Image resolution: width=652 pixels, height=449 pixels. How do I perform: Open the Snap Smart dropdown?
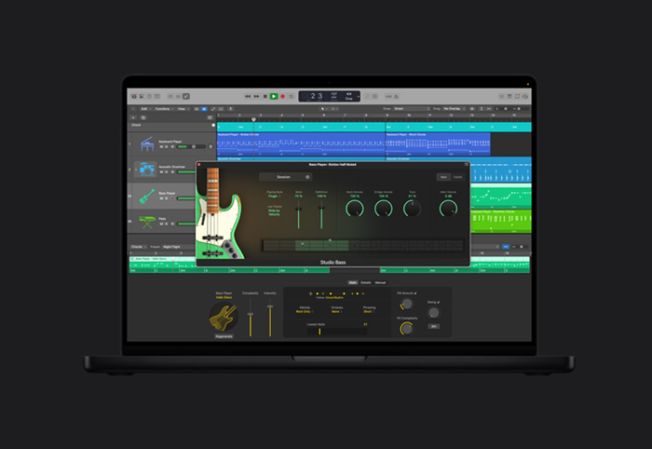(412, 109)
